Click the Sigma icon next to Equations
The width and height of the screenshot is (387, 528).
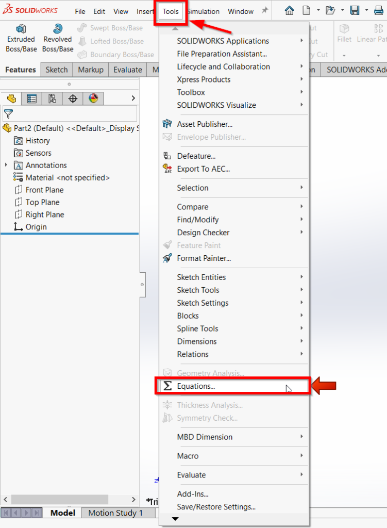coord(167,386)
